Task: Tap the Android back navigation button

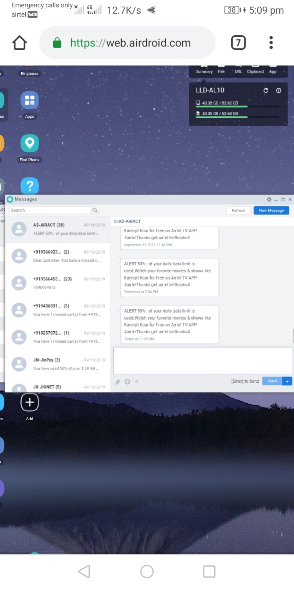Action: [x=85, y=571]
